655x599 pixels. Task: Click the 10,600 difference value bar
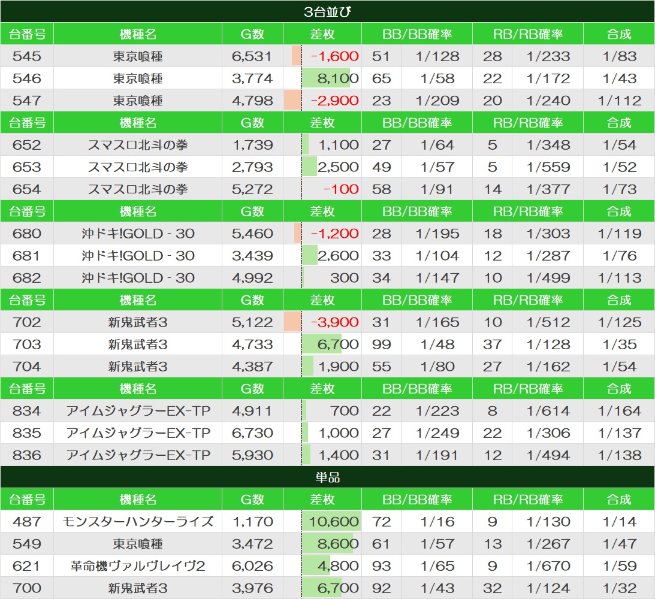pyautogui.click(x=331, y=521)
